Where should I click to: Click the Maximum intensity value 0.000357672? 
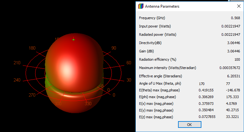(229, 68)
